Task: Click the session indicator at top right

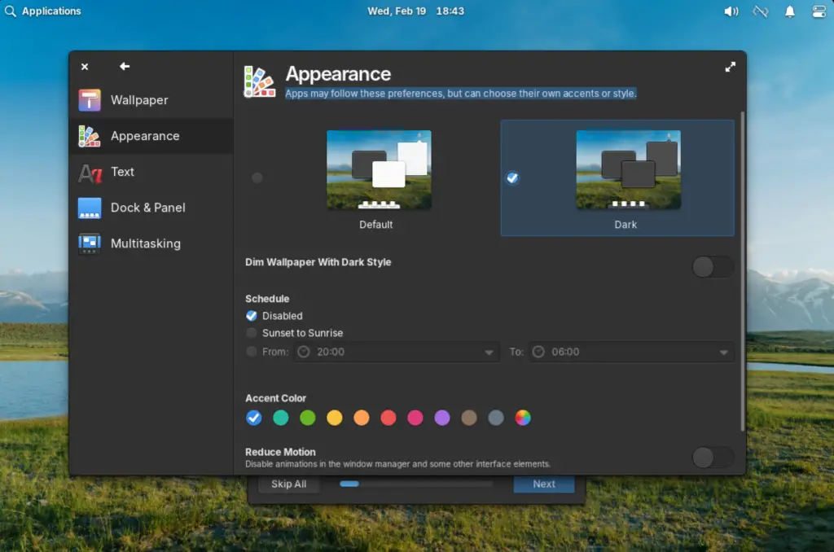Action: point(817,11)
